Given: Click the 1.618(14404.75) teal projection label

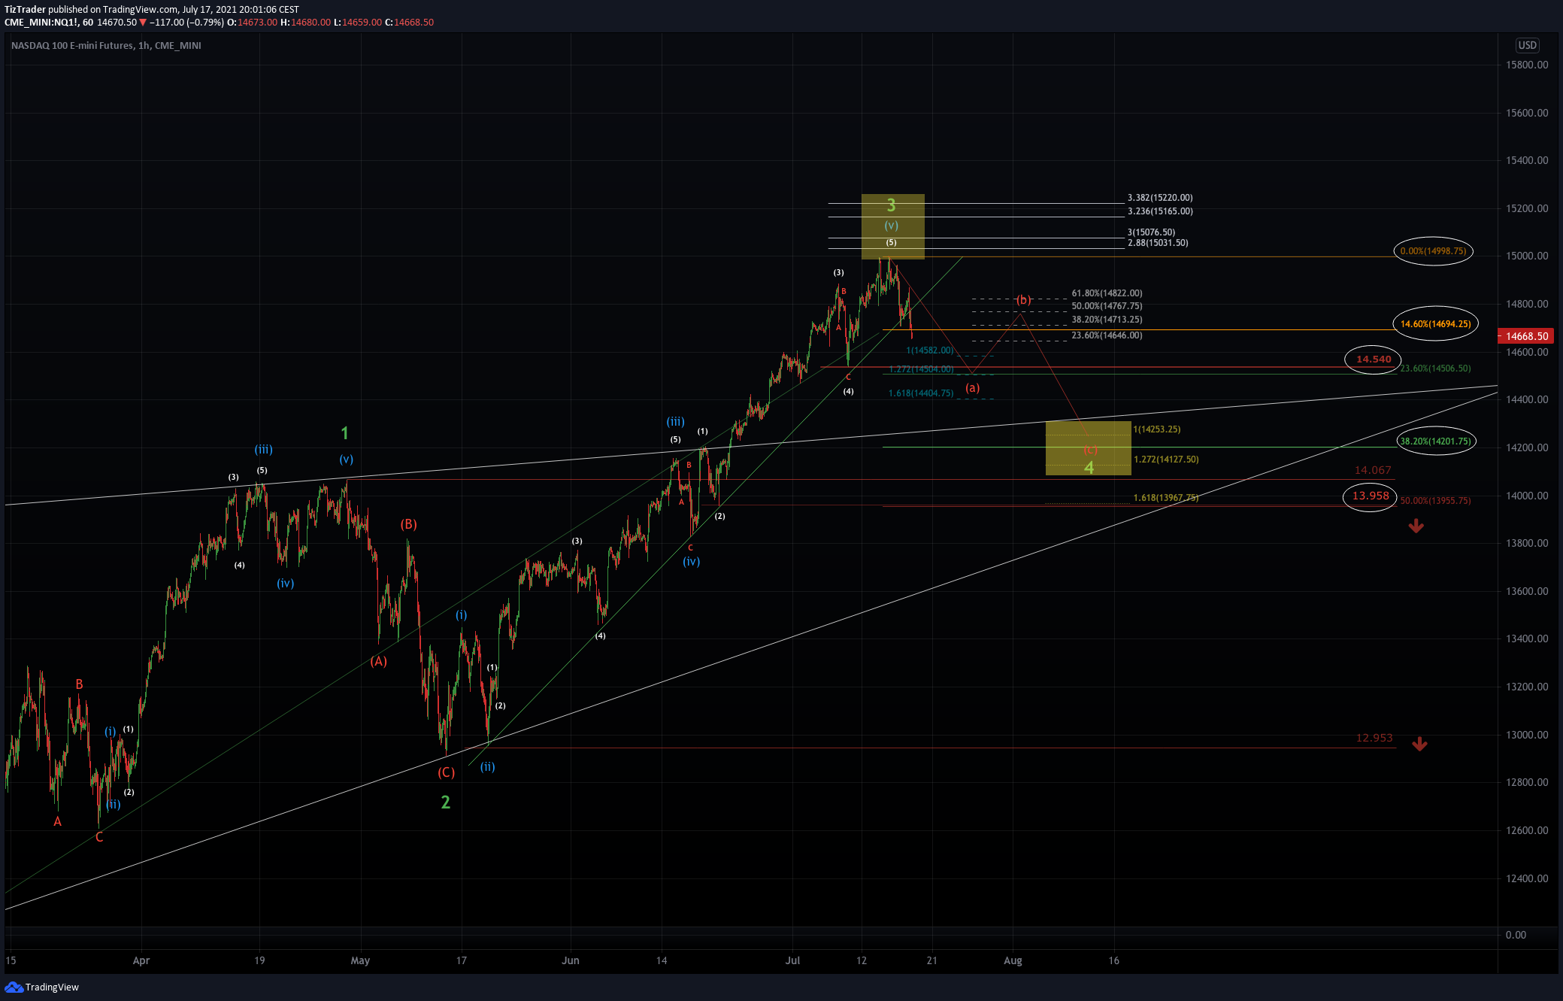Looking at the screenshot, I should click(x=920, y=393).
